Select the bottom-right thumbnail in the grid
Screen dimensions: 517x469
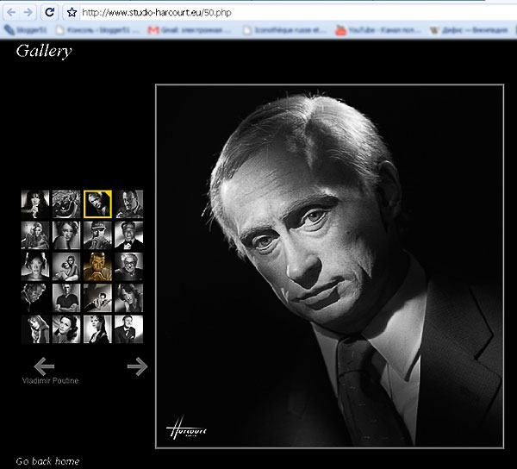(128, 328)
